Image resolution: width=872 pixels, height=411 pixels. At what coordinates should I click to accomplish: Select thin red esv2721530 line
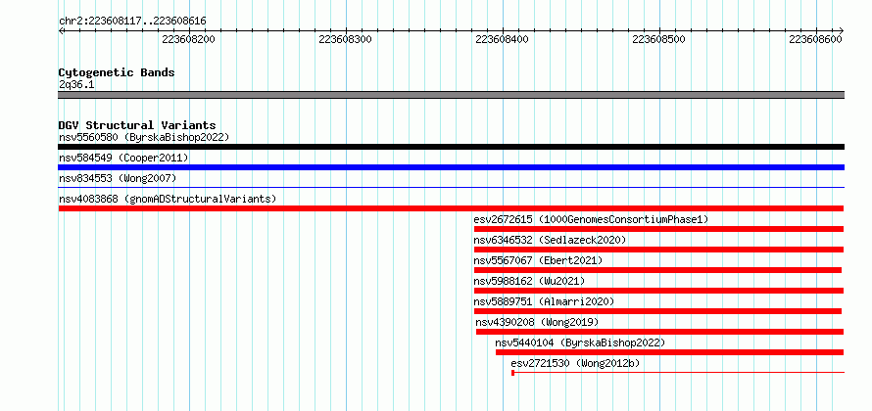[678, 373]
